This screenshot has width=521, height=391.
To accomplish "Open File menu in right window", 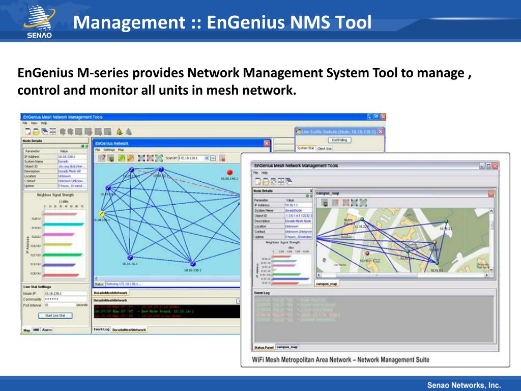I will [255, 173].
